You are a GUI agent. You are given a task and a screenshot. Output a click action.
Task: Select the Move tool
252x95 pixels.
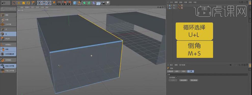[x=19, y=3]
